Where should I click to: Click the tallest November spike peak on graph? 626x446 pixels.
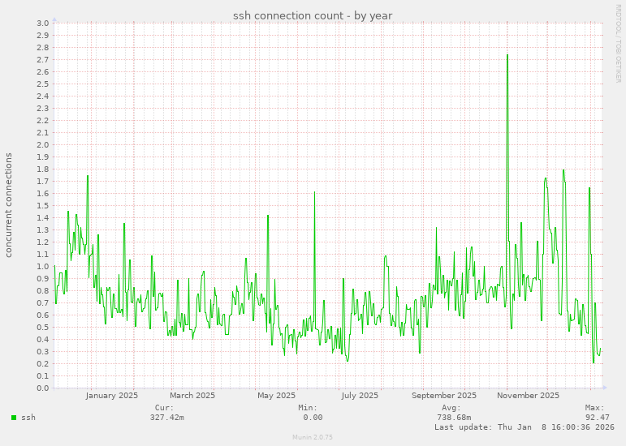(x=507, y=55)
